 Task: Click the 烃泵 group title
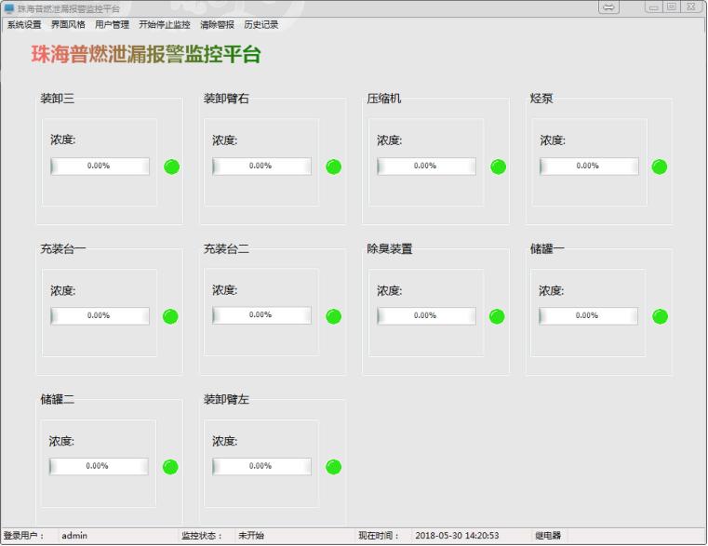[541, 98]
